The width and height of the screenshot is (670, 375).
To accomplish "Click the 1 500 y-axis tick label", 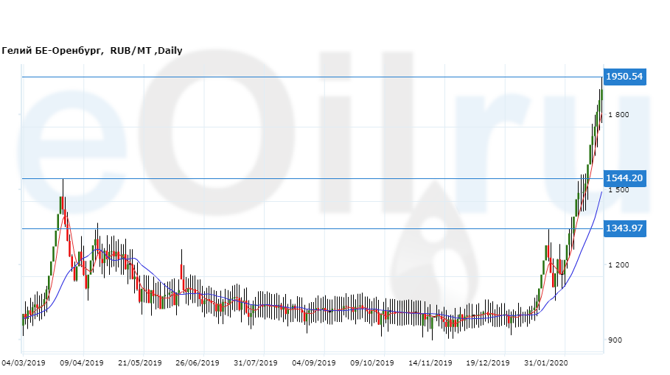I will tap(618, 190).
